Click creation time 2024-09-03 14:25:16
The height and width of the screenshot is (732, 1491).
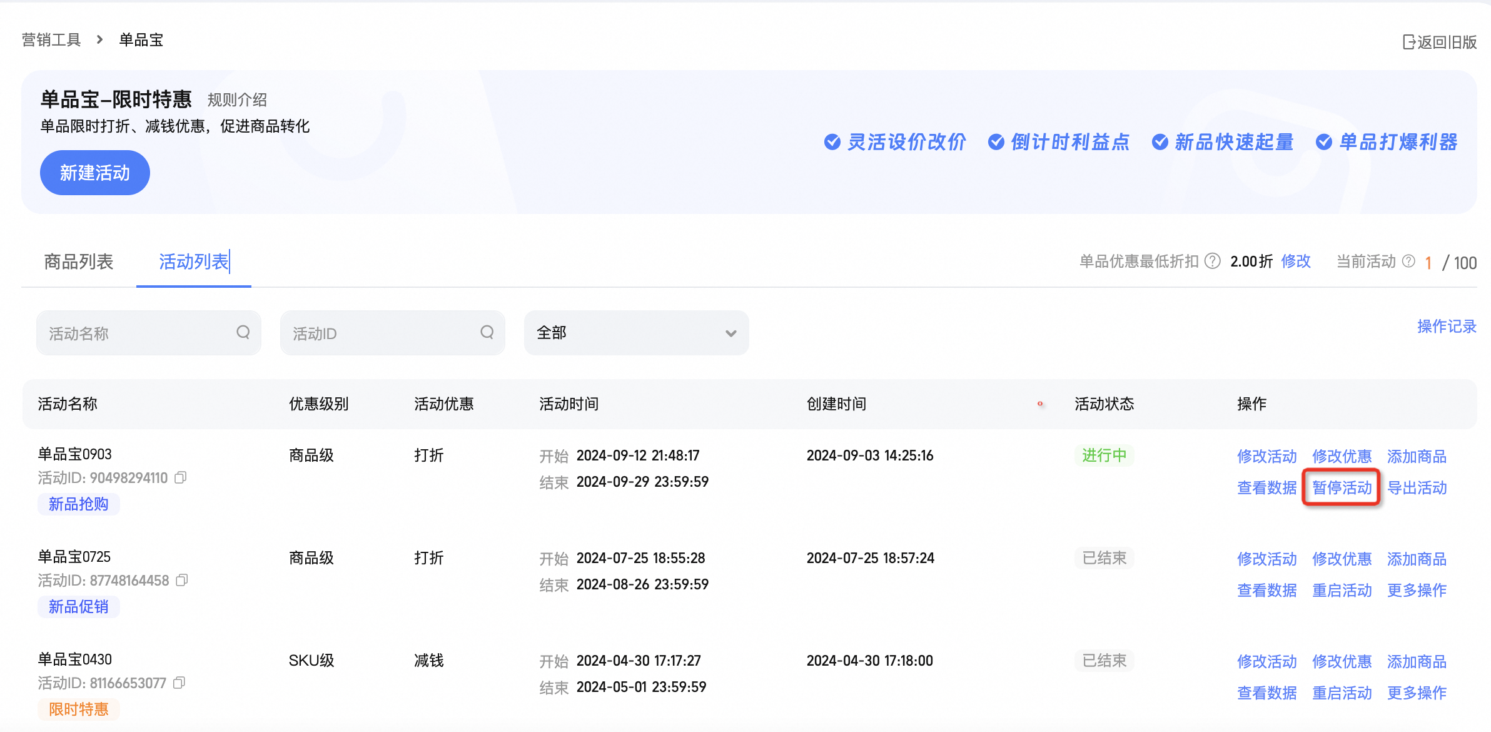coord(870,455)
